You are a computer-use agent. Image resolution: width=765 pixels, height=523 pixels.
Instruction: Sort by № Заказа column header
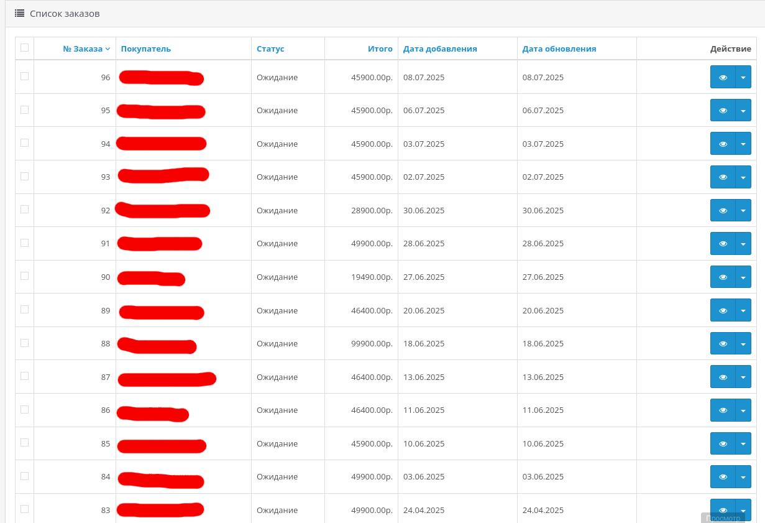point(86,49)
